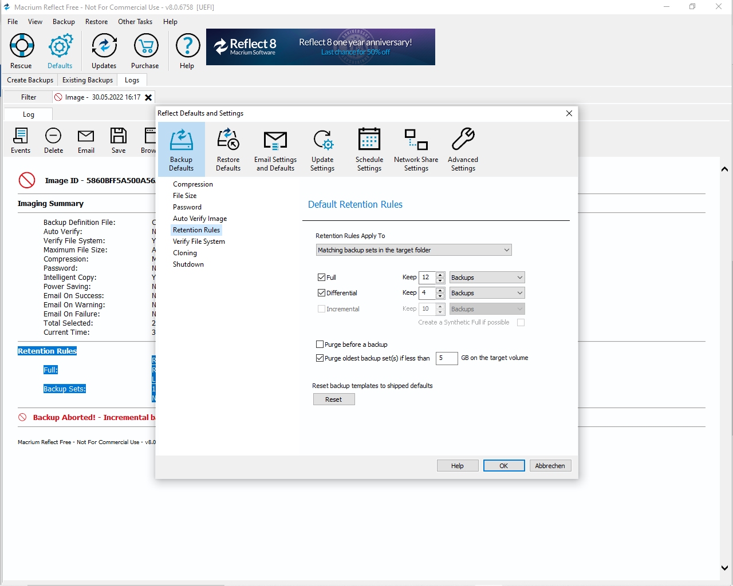Select Restore Defaults section
733x586 pixels.
[x=228, y=149]
